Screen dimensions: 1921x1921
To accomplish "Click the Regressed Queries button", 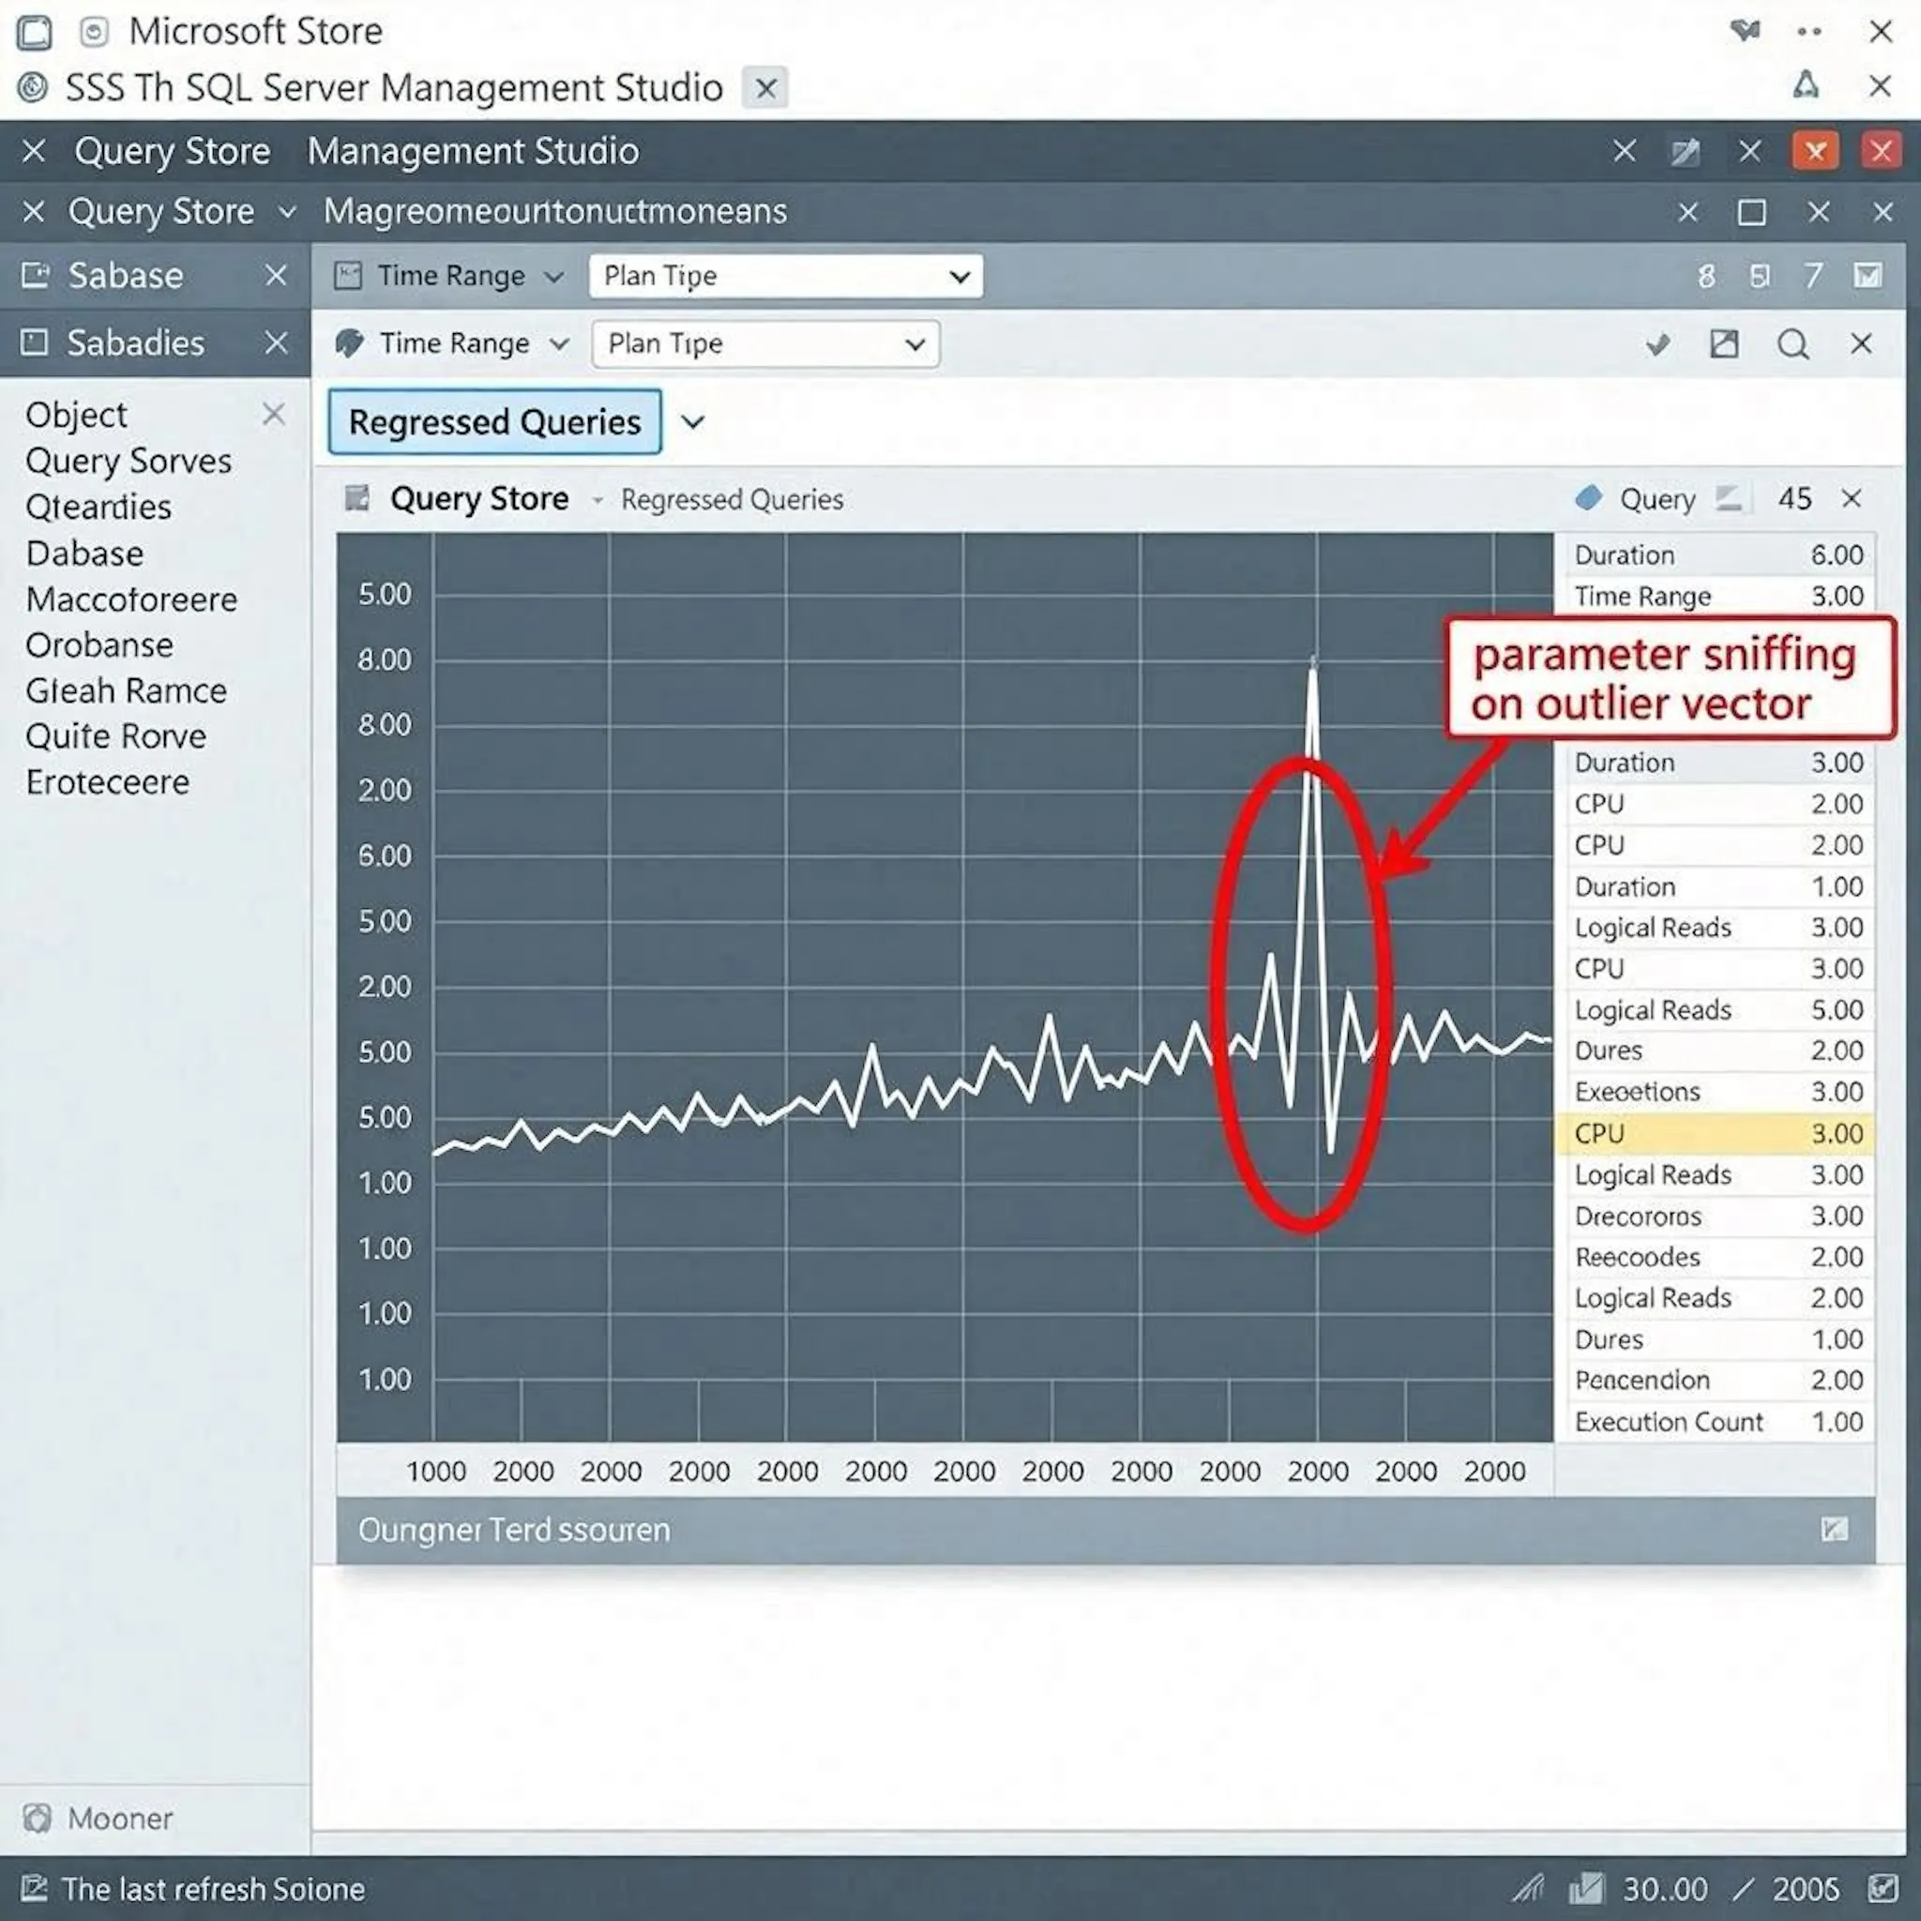I will pyautogui.click(x=494, y=421).
